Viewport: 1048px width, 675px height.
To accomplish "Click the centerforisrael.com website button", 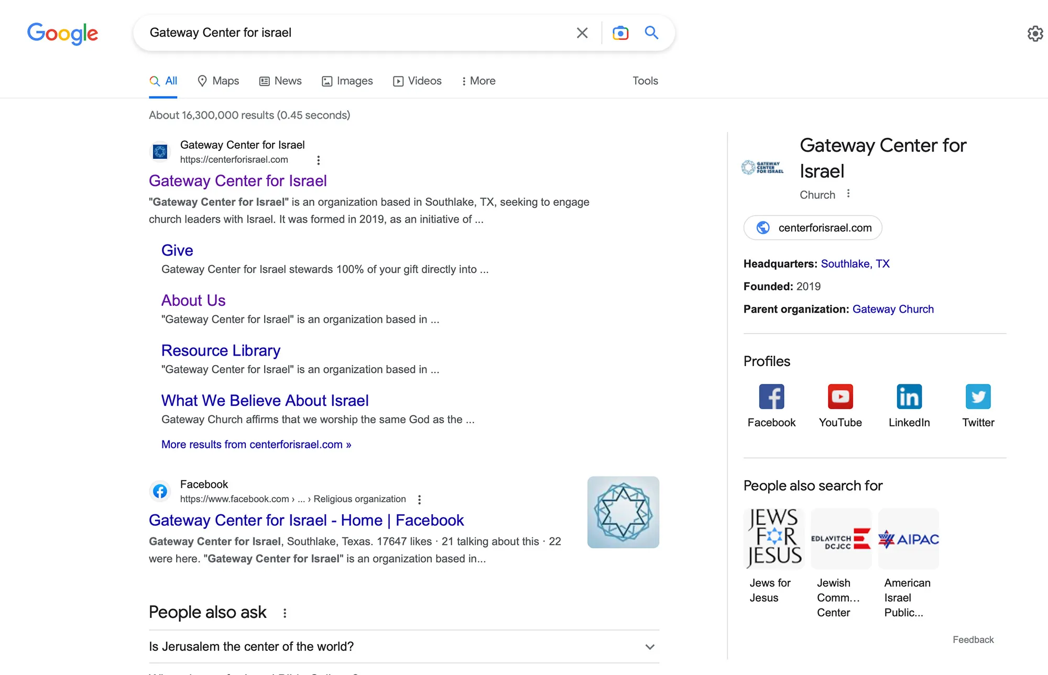I will (813, 228).
